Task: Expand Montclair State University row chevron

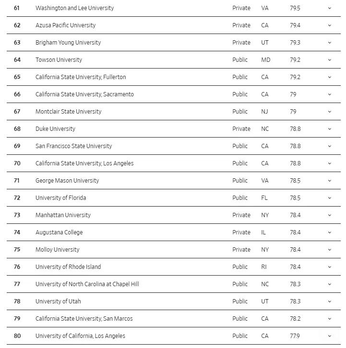Action: pyautogui.click(x=330, y=112)
